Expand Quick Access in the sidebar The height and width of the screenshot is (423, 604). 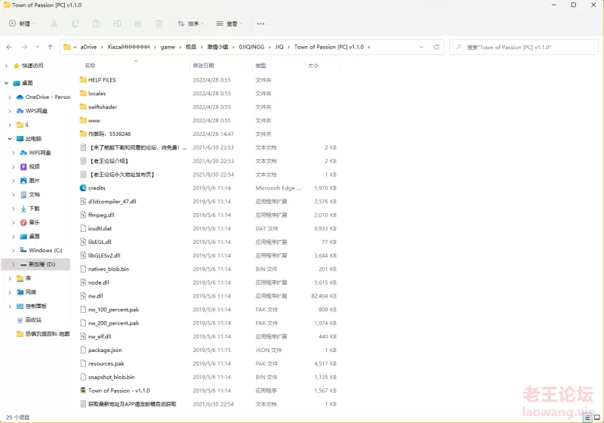6,66
